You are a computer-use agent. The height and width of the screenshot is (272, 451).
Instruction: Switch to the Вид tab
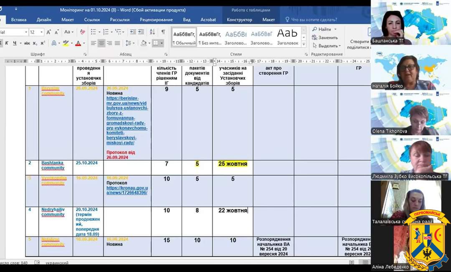coord(187,20)
